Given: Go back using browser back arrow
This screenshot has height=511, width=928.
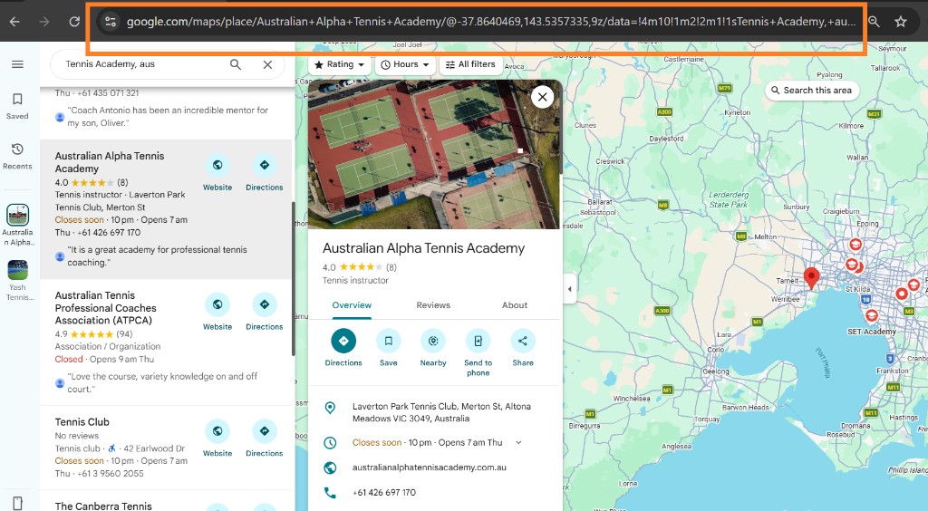Looking at the screenshot, I should point(14,22).
